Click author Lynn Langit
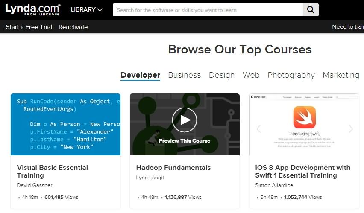Image resolution: width=364 pixels, height=213 pixels. coord(150,178)
